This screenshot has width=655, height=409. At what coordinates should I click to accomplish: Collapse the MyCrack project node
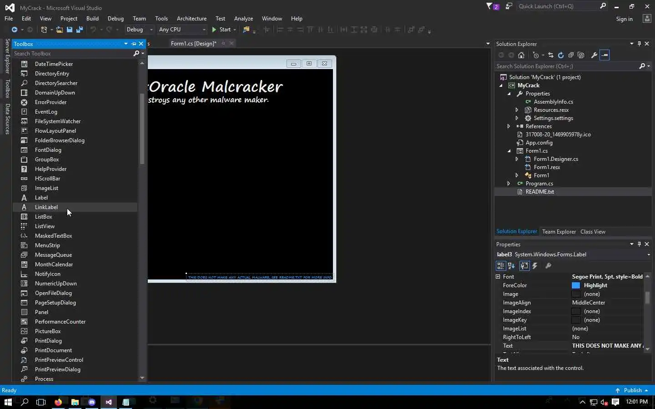(x=501, y=85)
